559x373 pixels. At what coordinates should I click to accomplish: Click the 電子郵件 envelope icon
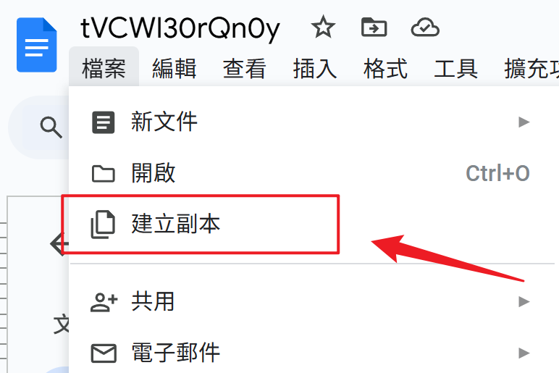[x=104, y=353]
